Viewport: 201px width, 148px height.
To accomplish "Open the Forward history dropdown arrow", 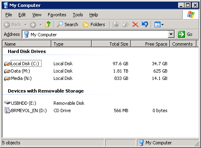I will (40, 25).
